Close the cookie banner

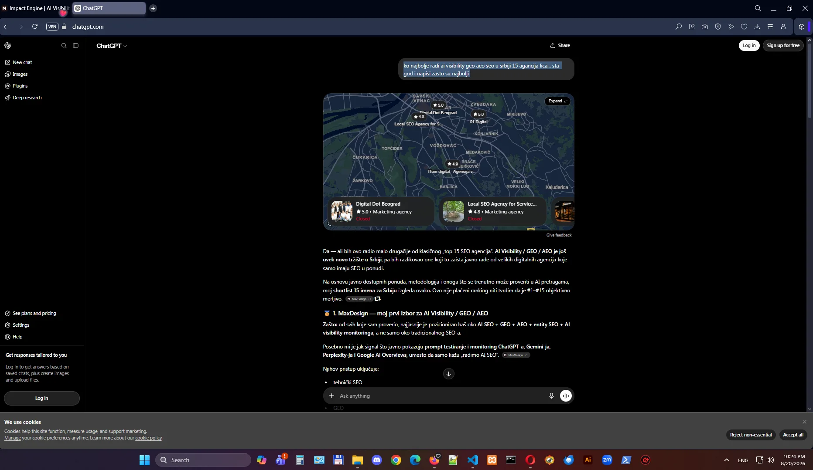click(804, 422)
